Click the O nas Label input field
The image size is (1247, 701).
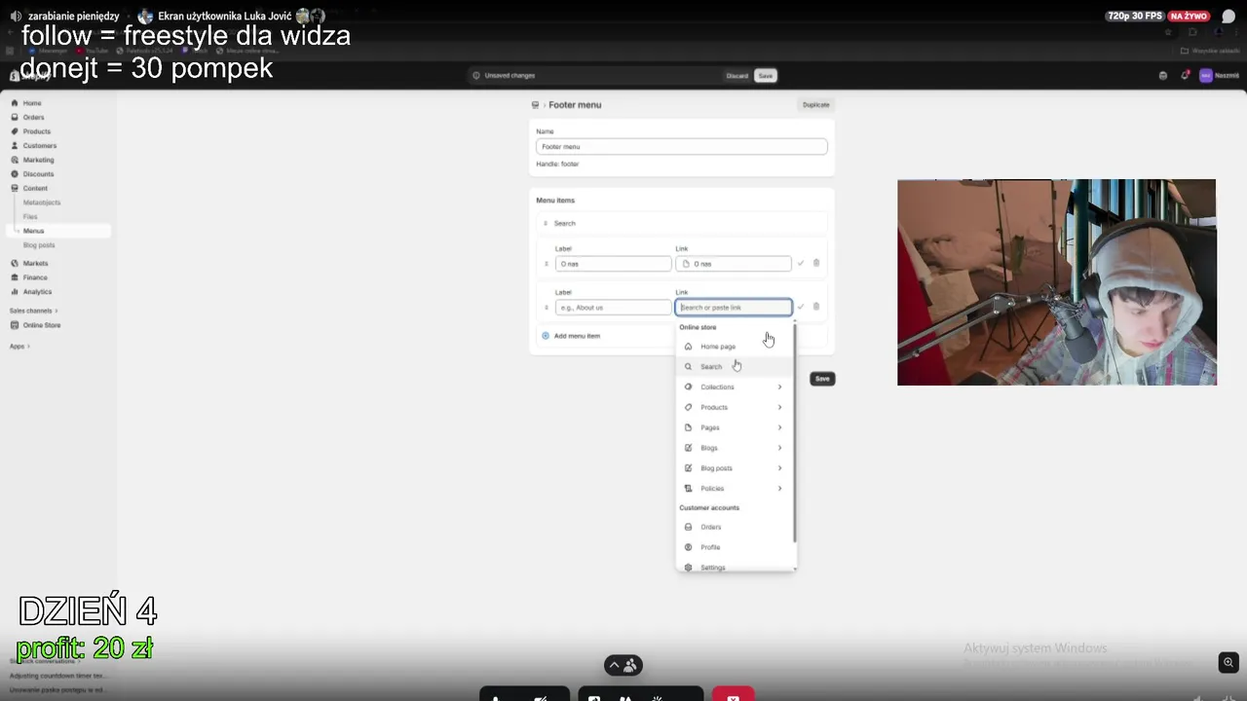(613, 264)
